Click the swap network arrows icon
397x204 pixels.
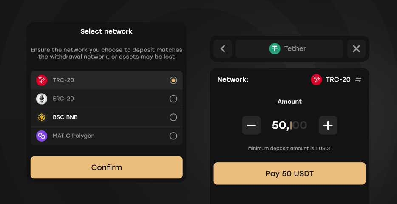(x=358, y=80)
